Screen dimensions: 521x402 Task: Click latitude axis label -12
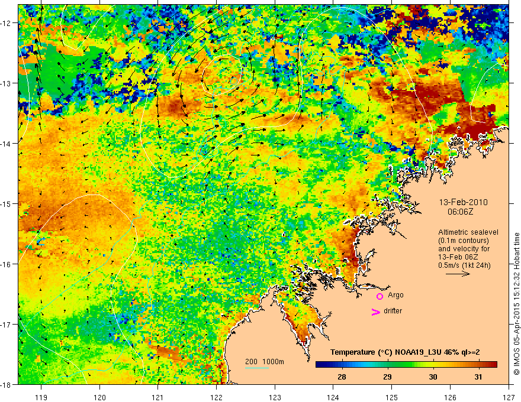(x=6, y=23)
